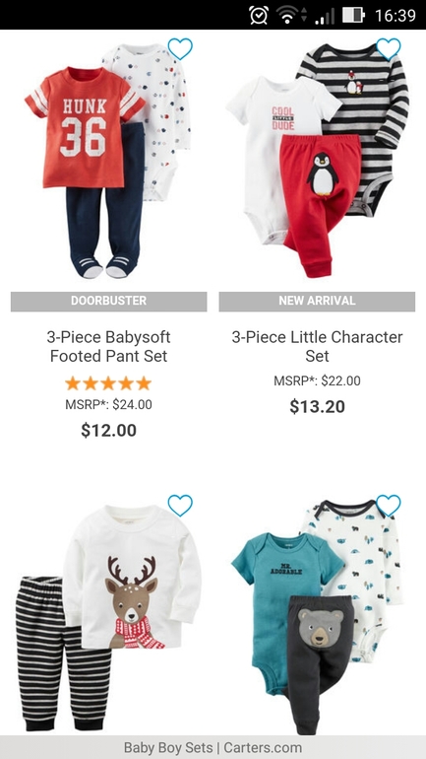This screenshot has width=426, height=759.
Task: View the bear pants bodysuit set photo
Action: 318,618
